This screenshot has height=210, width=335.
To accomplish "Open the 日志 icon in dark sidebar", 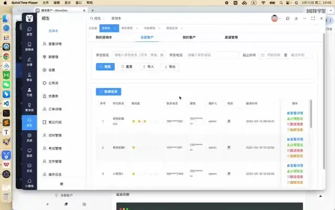I will 29,168.
